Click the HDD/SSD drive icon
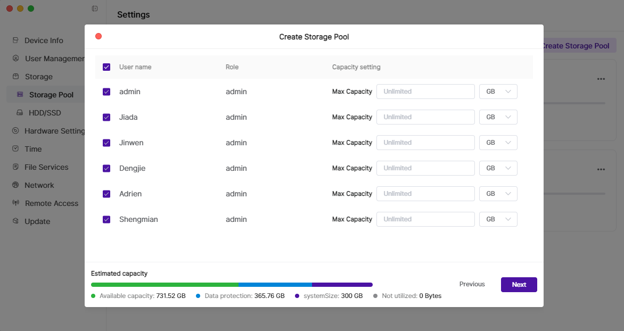Image resolution: width=624 pixels, height=331 pixels. 20,113
